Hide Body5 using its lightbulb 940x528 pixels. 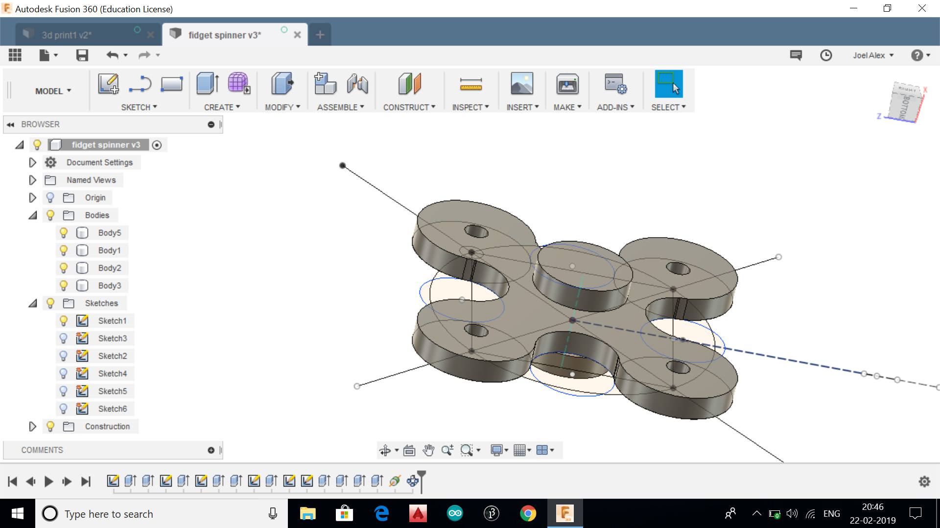[x=63, y=233]
